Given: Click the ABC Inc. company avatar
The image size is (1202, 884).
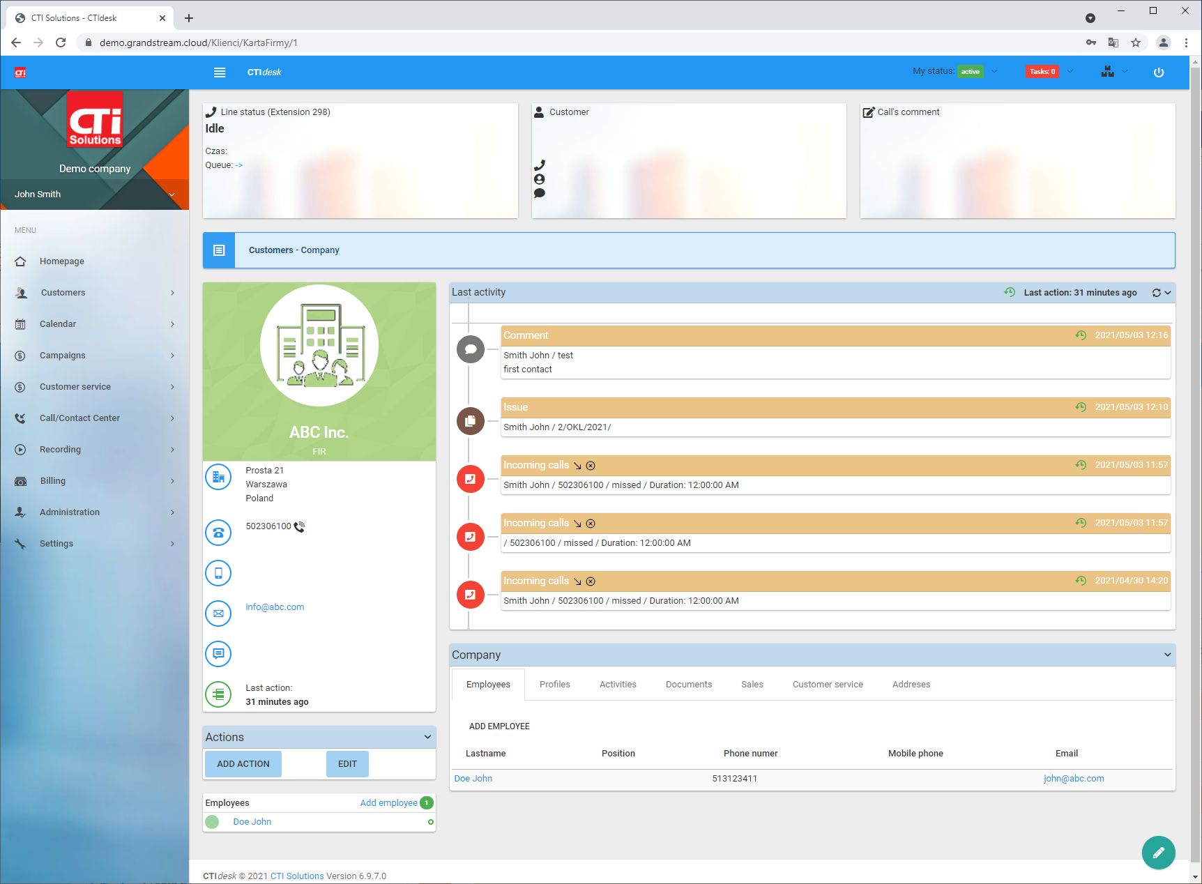Looking at the screenshot, I should click(x=319, y=346).
